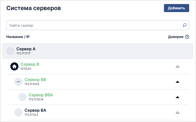Viewport: 196px width, 122px height.
Task: Open the Сервер BB name link
Action: point(35,79)
